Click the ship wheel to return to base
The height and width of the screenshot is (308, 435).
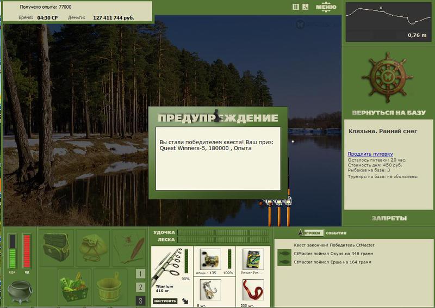point(387,77)
